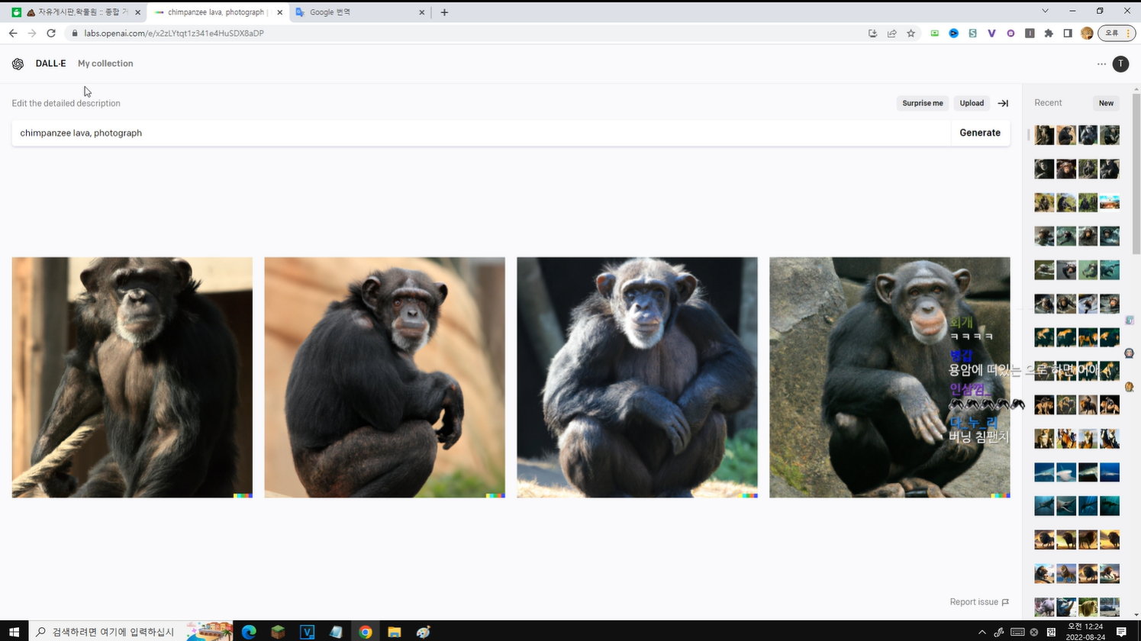Image resolution: width=1141 pixels, height=641 pixels.
Task: Click the New button in Recent panel
Action: [x=1106, y=103]
